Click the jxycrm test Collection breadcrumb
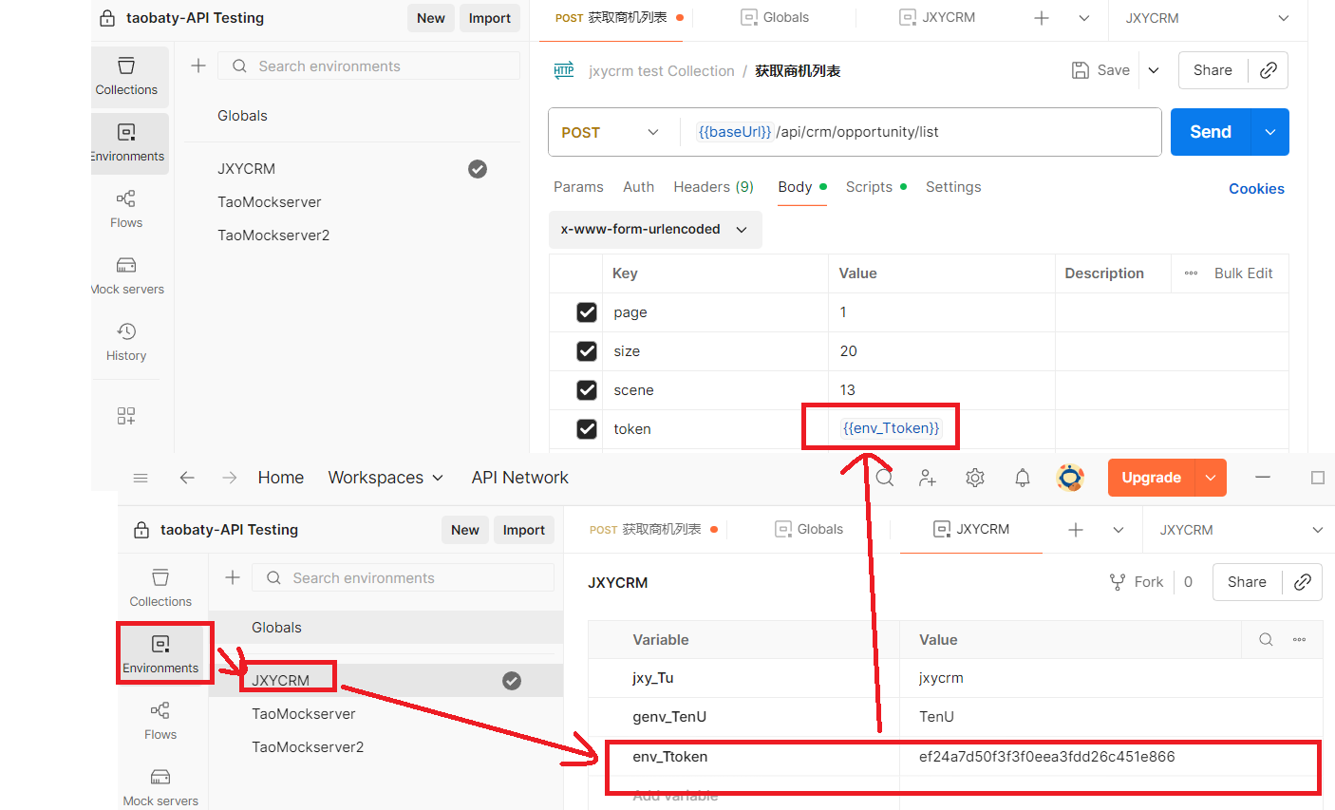Viewport: 1335px width, 810px height. point(661,71)
